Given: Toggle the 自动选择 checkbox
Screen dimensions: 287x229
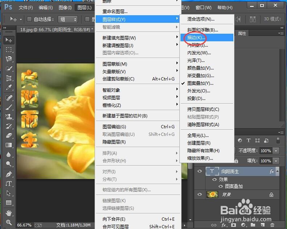Looking at the screenshot, I should point(29,19).
